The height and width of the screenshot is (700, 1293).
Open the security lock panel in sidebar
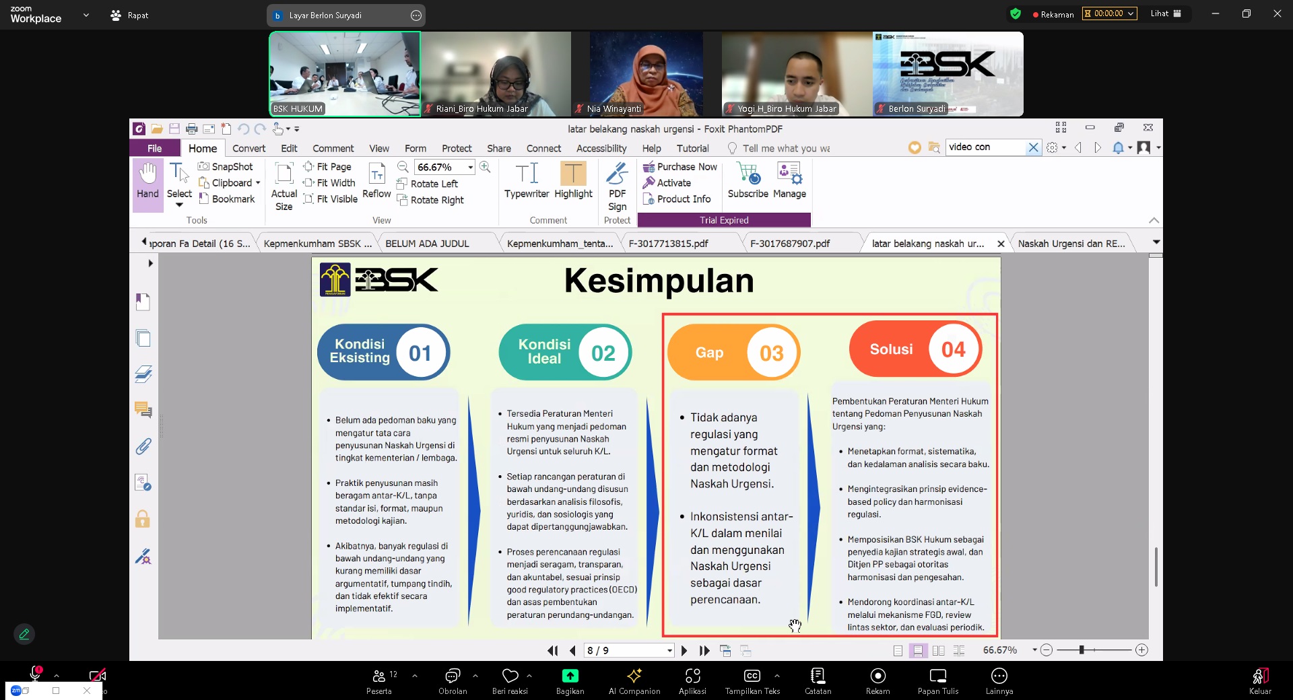pyautogui.click(x=143, y=519)
